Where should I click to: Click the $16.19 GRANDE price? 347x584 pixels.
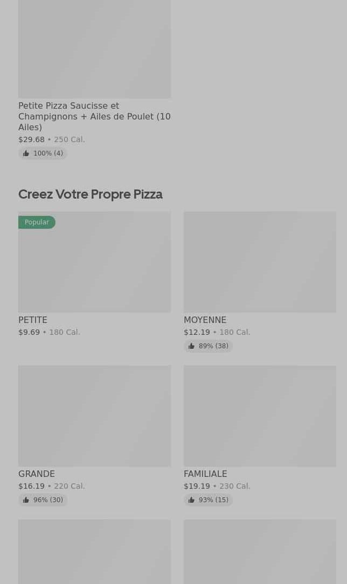coord(31,486)
